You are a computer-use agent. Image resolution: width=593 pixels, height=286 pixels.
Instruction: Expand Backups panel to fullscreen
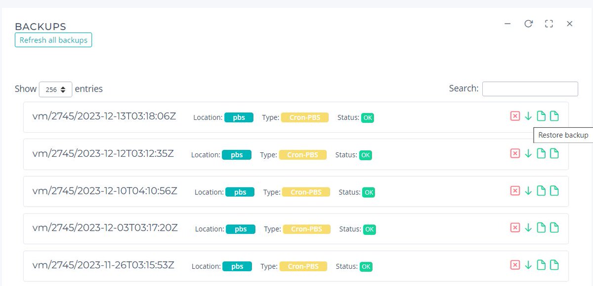pyautogui.click(x=549, y=24)
